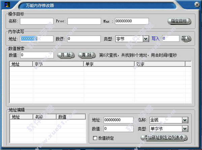202x150 pixels.
Task: Close the 万能内存修改器 window
Action: (x=197, y=5)
